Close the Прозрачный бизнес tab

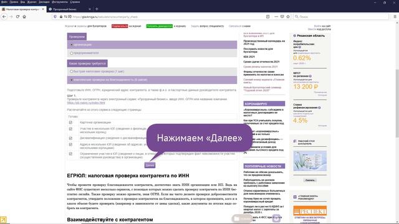(90, 9)
